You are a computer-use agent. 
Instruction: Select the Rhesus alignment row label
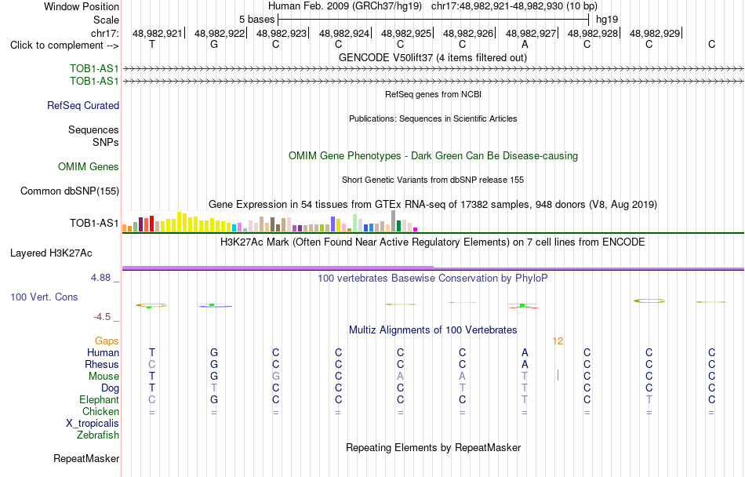click(x=102, y=364)
